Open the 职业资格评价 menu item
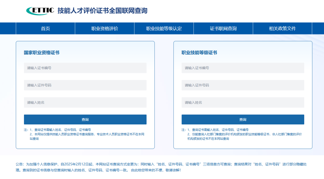324x179 pixels. point(105,28)
